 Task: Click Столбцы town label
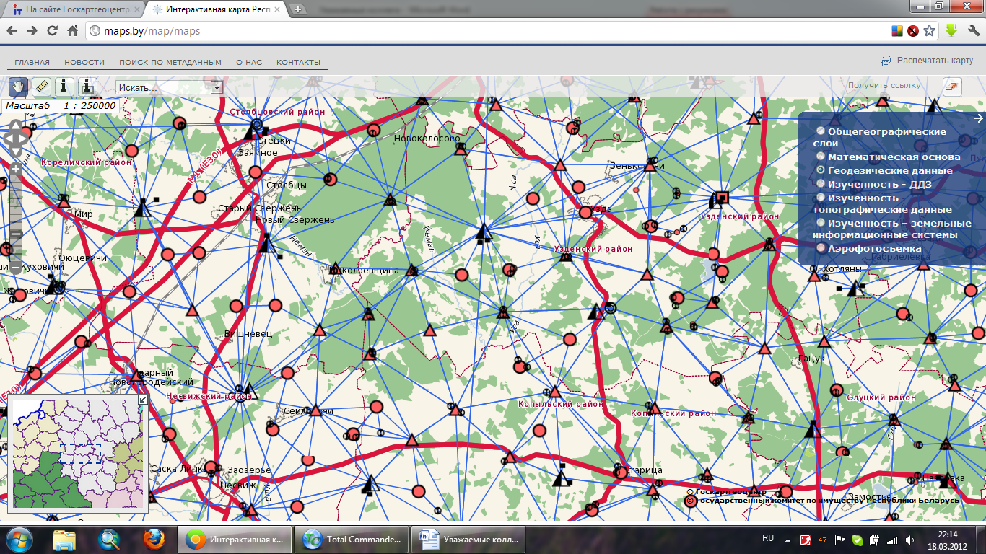click(x=286, y=185)
